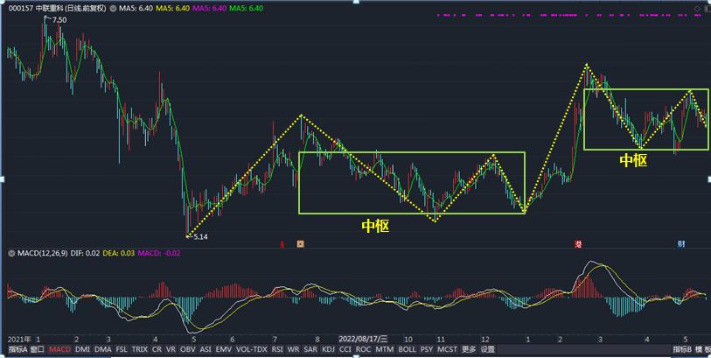Switch to the MACD indicator tab

pos(59,349)
